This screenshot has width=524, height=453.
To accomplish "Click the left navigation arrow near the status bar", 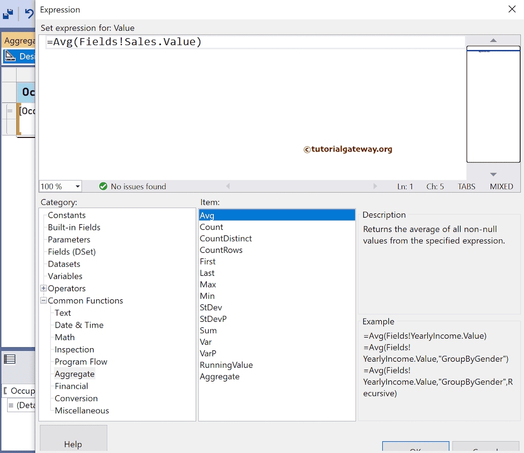I will click(227, 186).
